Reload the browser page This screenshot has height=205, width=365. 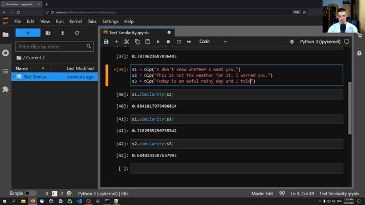click(18, 12)
